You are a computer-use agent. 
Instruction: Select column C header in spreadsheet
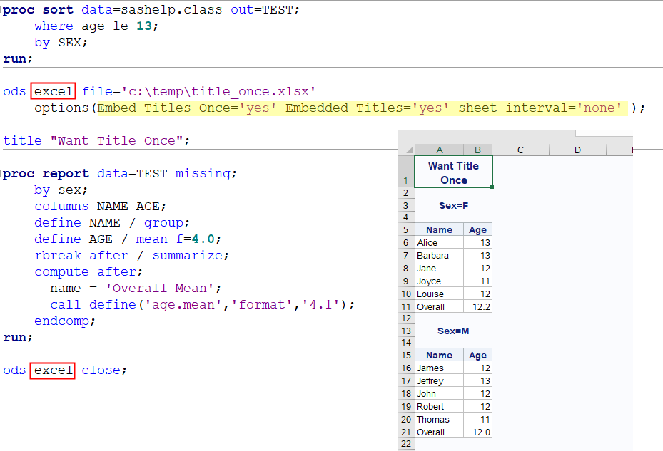[x=520, y=150]
